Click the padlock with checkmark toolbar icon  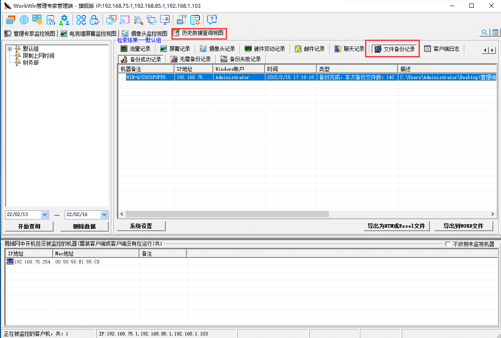tap(94, 20)
